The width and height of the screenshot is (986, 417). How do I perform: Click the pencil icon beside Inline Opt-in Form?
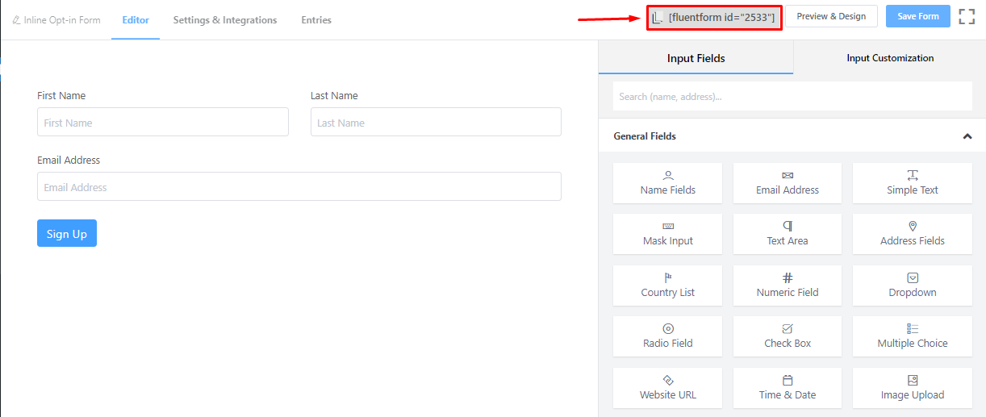point(16,20)
